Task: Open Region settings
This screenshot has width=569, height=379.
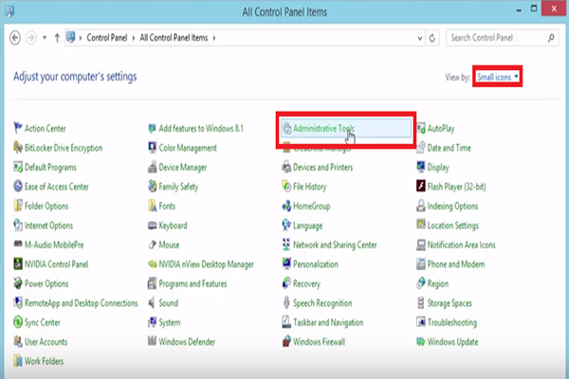Action: tap(437, 283)
